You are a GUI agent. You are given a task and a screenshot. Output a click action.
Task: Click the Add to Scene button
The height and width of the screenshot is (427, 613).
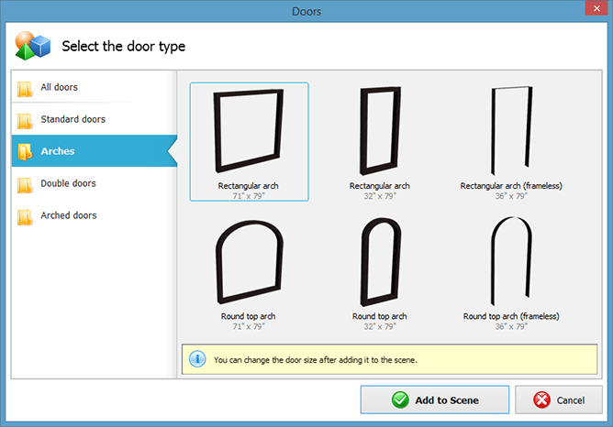[435, 400]
